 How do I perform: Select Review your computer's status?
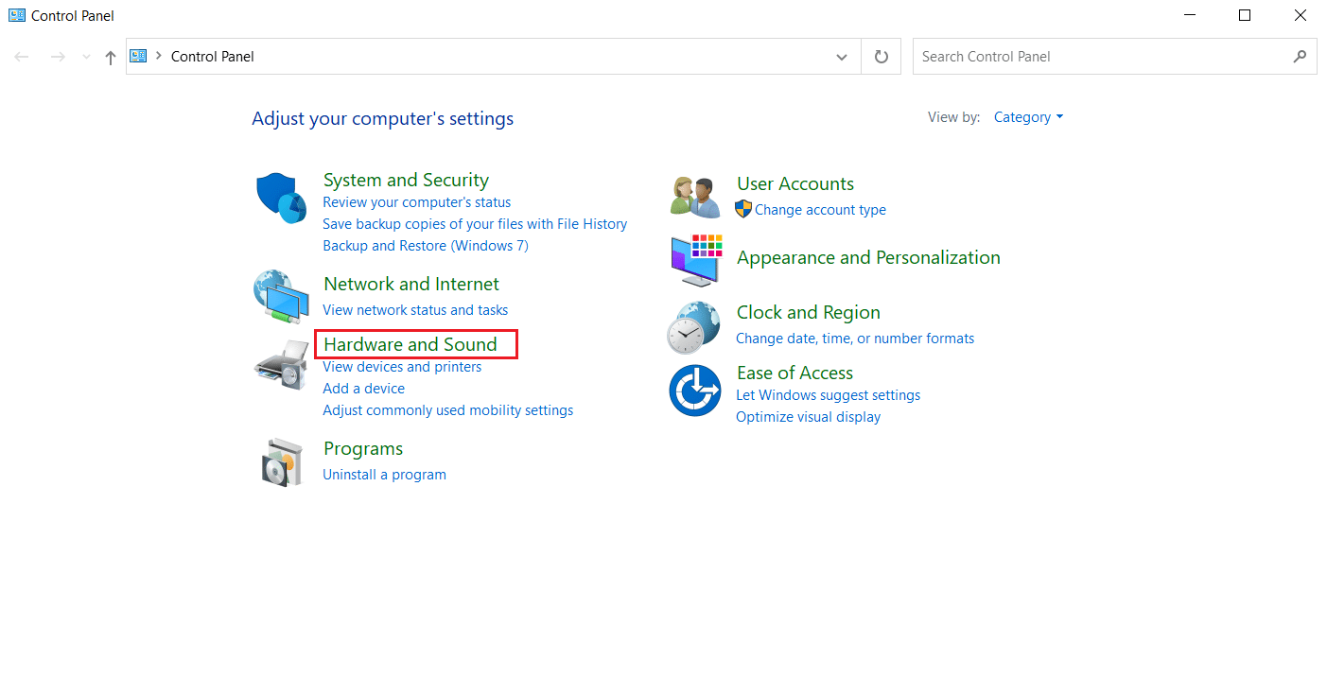(416, 202)
